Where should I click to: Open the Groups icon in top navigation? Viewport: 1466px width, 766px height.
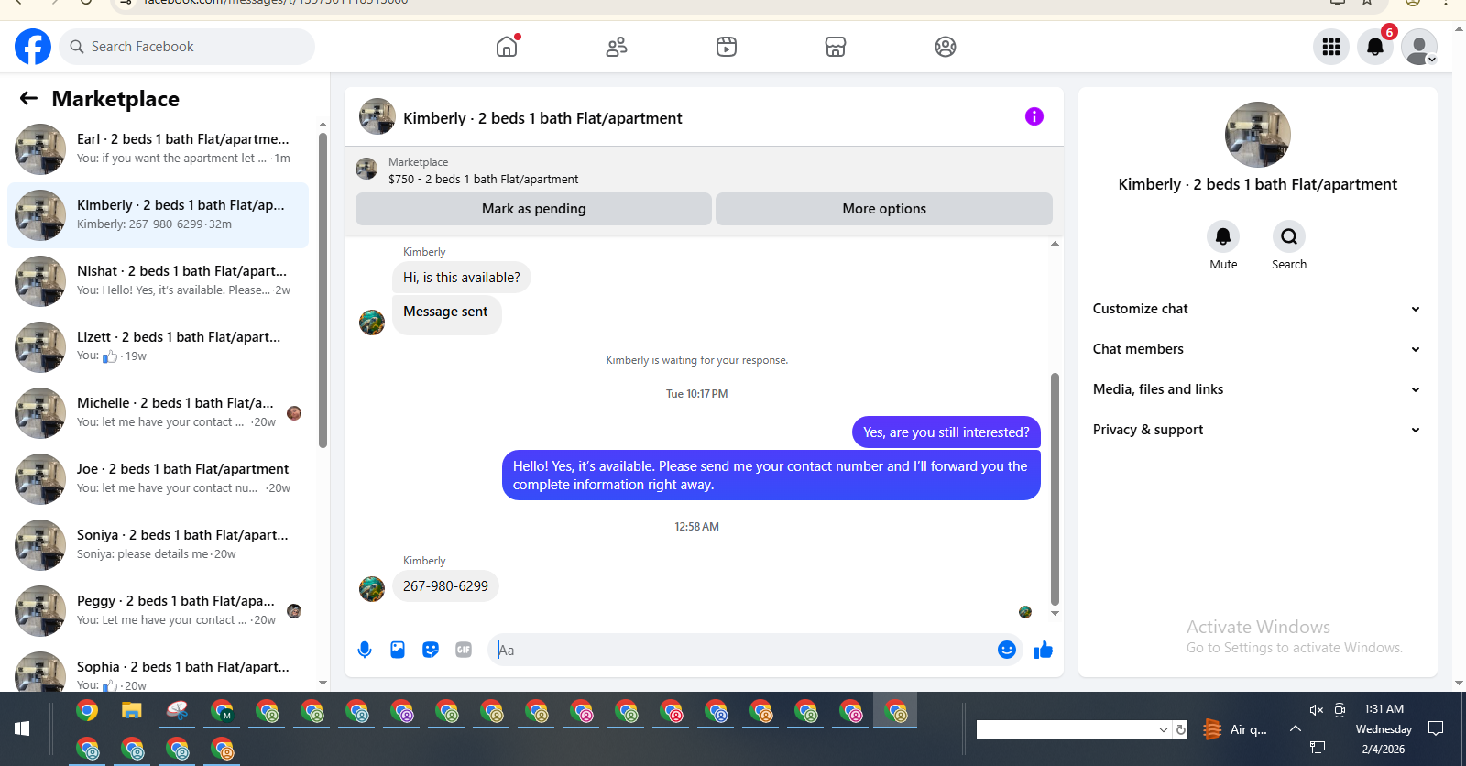point(946,47)
